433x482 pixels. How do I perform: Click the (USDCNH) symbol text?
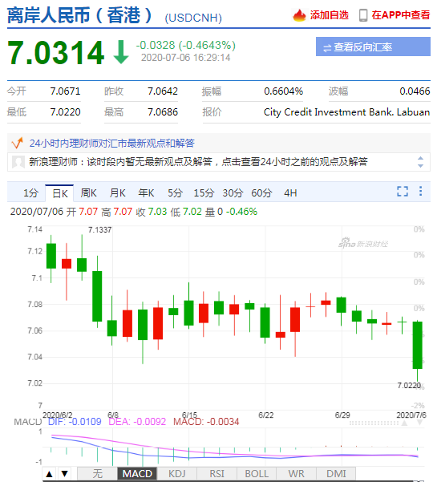pyautogui.click(x=193, y=18)
